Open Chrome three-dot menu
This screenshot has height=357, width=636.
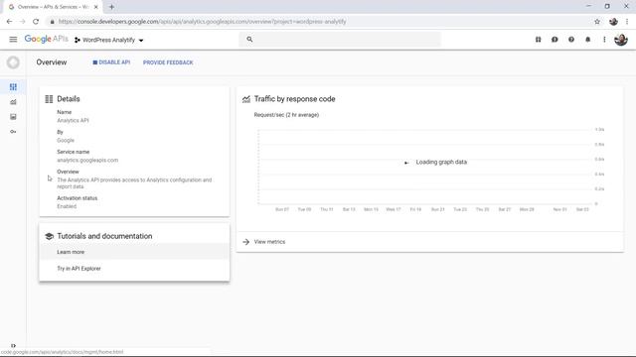627,22
